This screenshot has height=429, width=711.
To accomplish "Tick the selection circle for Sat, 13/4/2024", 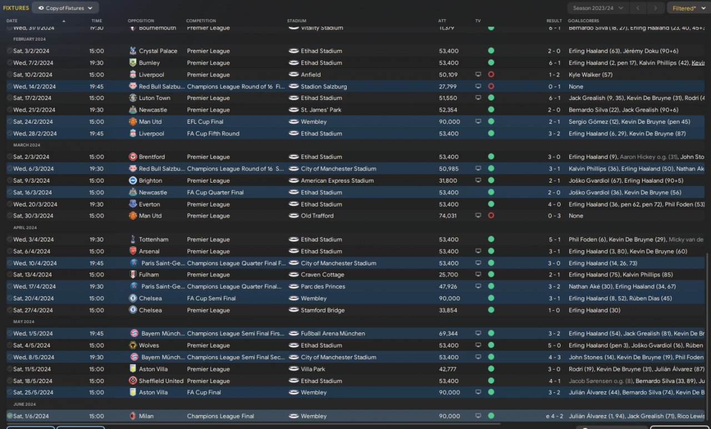I will tap(9, 275).
